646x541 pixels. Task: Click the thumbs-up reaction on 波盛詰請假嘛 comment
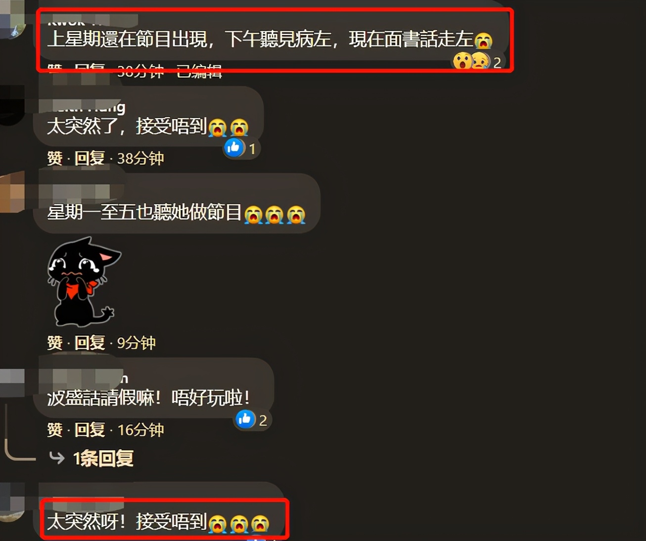[245, 419]
